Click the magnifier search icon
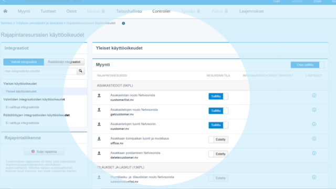 click(x=80, y=71)
